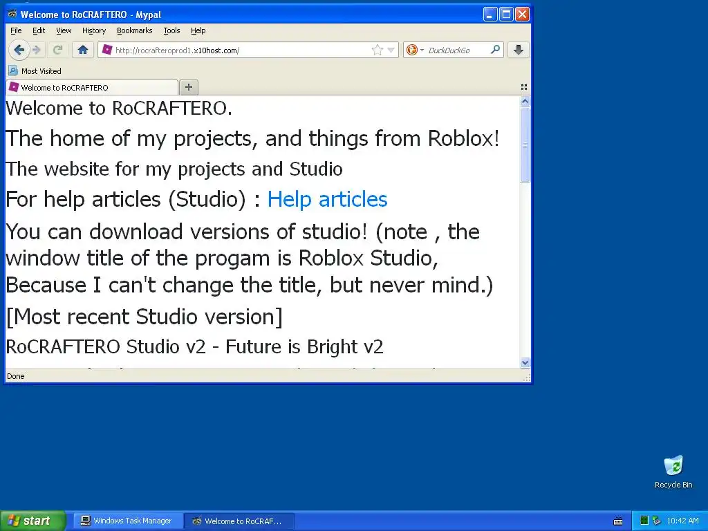Screen dimensions: 708x531
Task: Click the site favicon in the address bar
Action: (107, 50)
